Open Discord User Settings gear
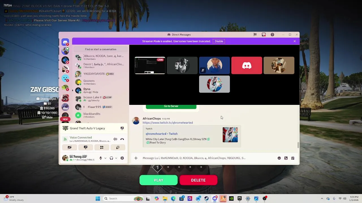The width and height of the screenshot is (362, 203). pos(122,158)
